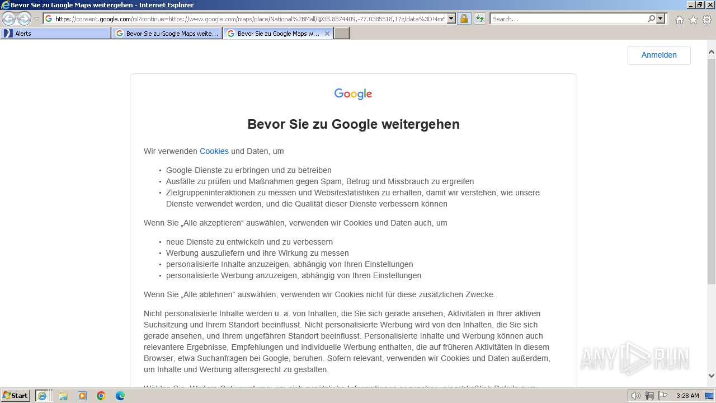Go back with the browser Back arrow
Viewport: 716px width, 403px height.
tap(8, 18)
